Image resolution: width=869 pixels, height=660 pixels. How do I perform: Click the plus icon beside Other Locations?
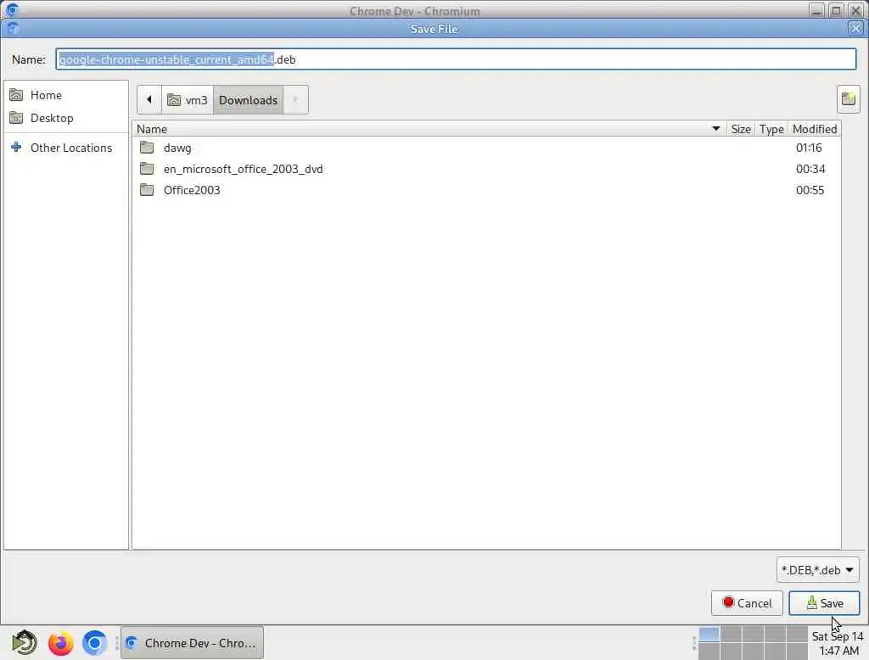16,147
